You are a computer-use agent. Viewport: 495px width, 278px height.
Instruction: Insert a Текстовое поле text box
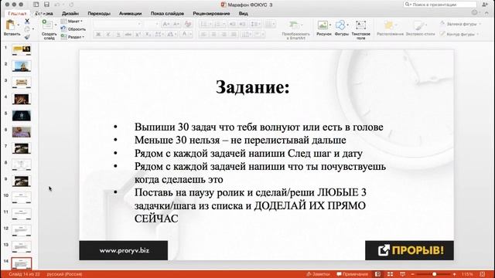pos(360,25)
